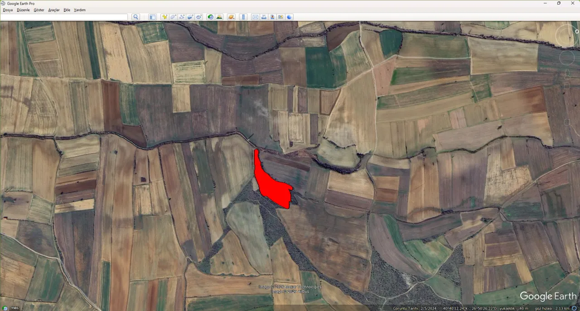580x311 pixels.
Task: Click the Google Earth Pro title bar icon
Action: pyautogui.click(x=4, y=3)
